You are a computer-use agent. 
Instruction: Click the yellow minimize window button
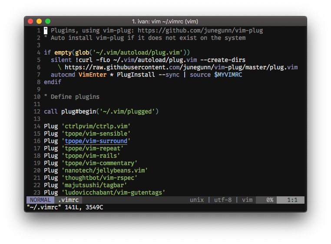click(x=39, y=21)
